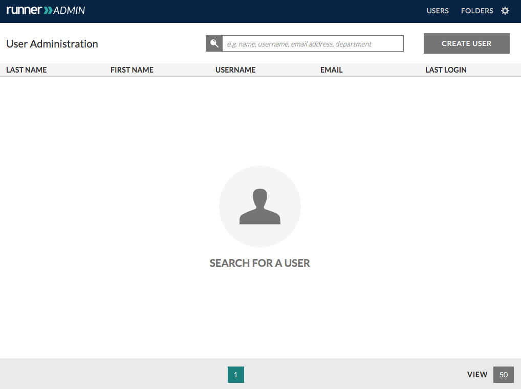Open the settings gear icon
Screen dimensions: 521x389
(x=505, y=11)
